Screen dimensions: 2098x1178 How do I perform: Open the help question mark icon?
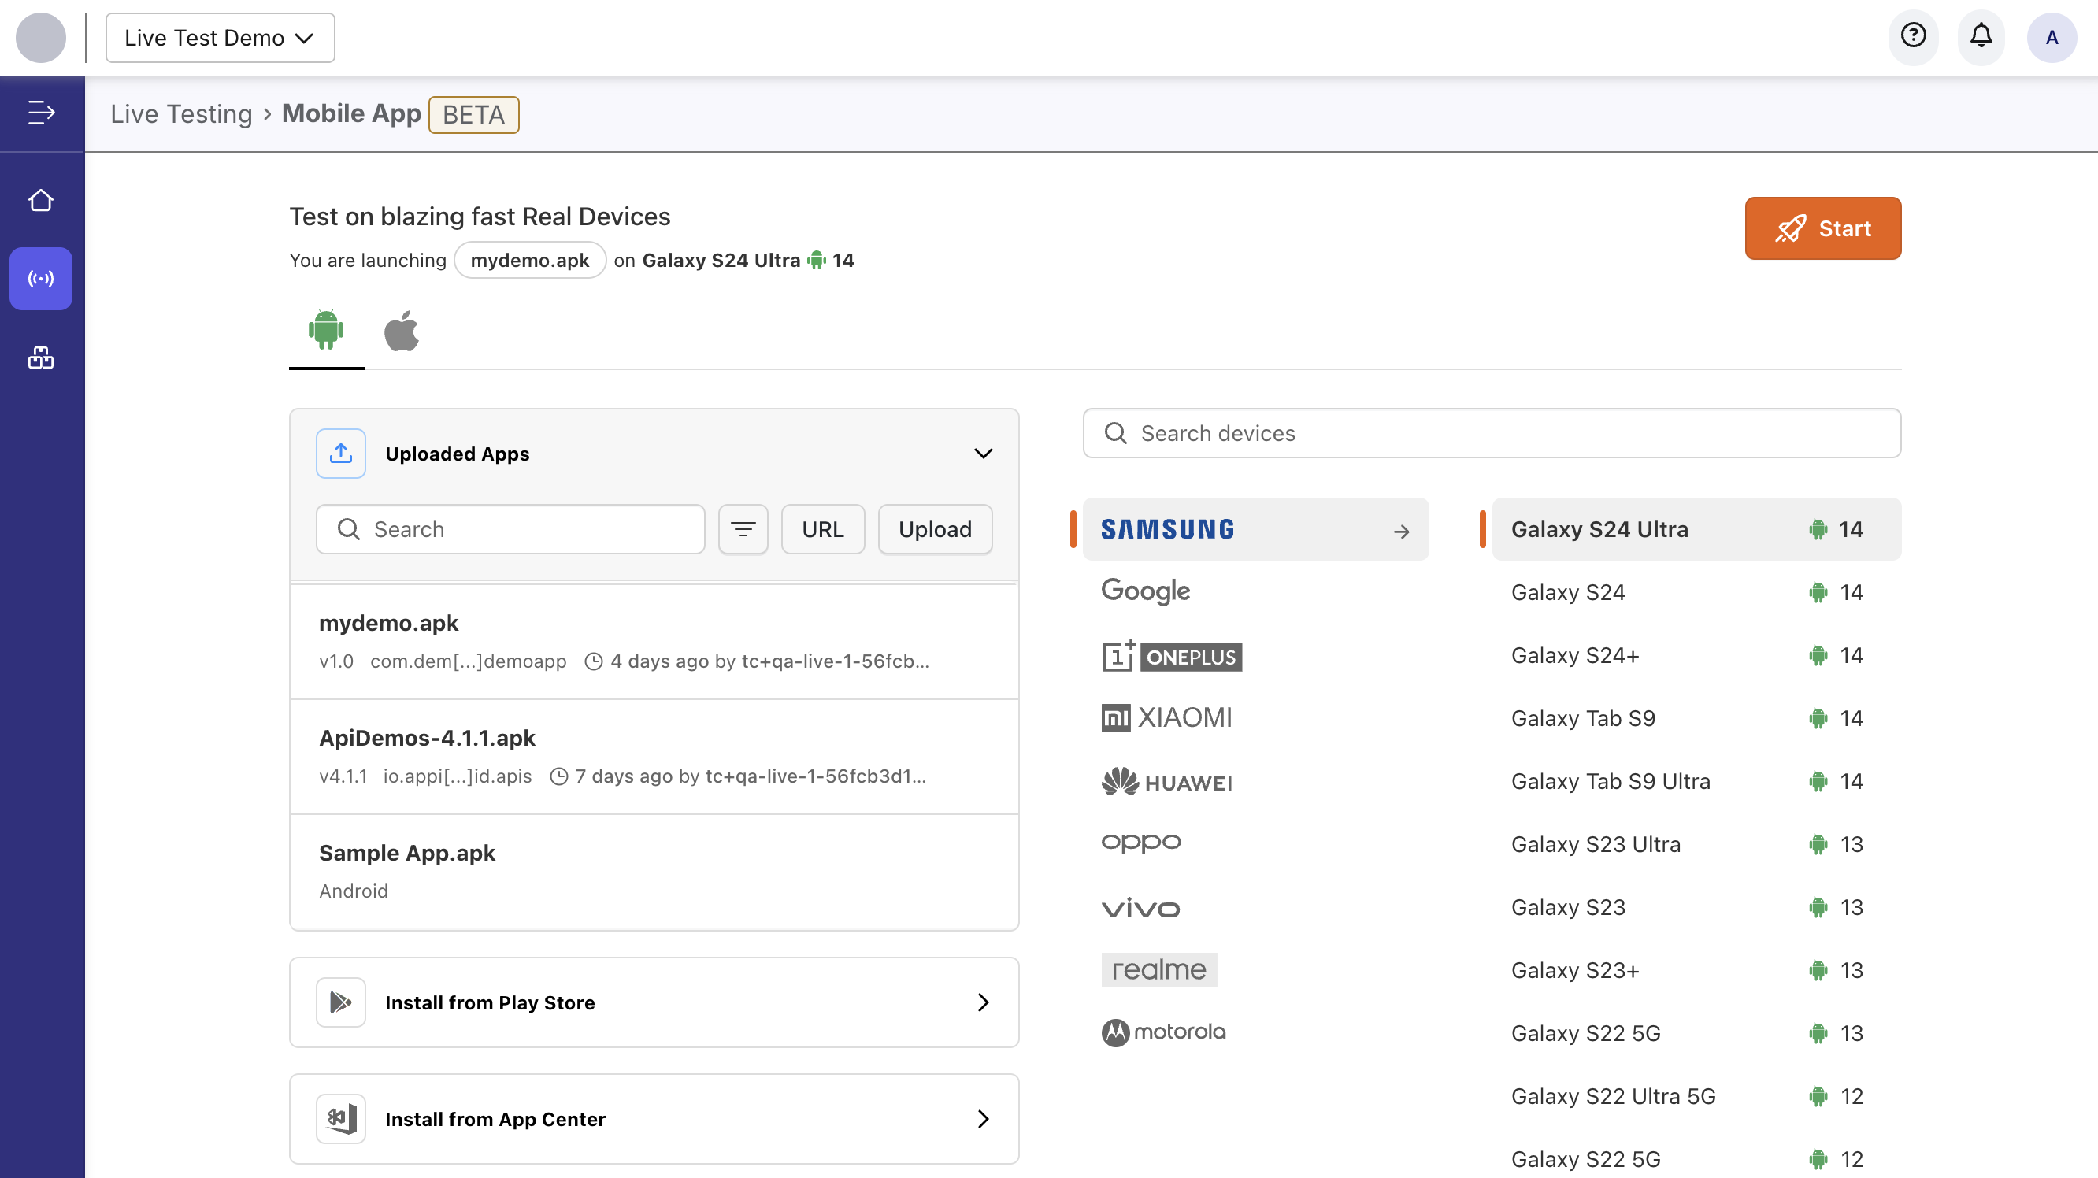(1913, 37)
